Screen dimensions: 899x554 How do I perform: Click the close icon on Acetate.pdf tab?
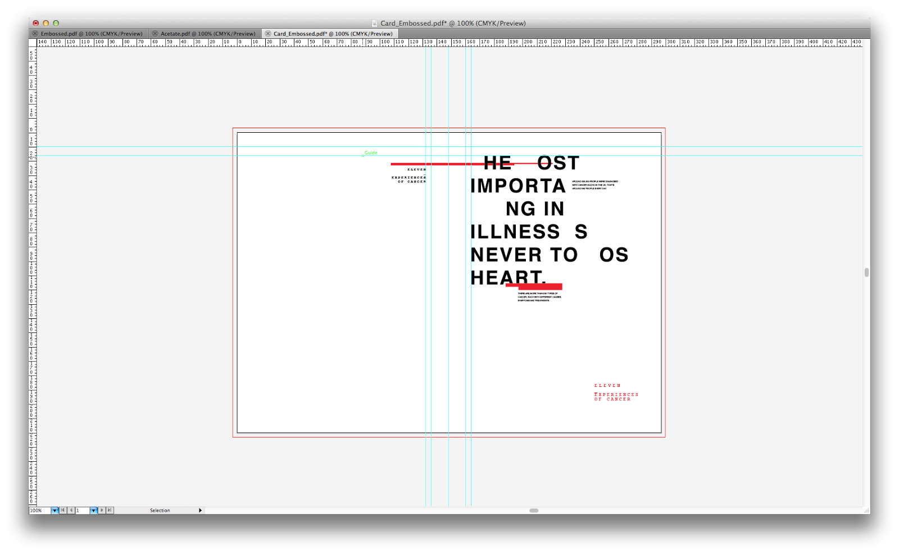point(155,34)
